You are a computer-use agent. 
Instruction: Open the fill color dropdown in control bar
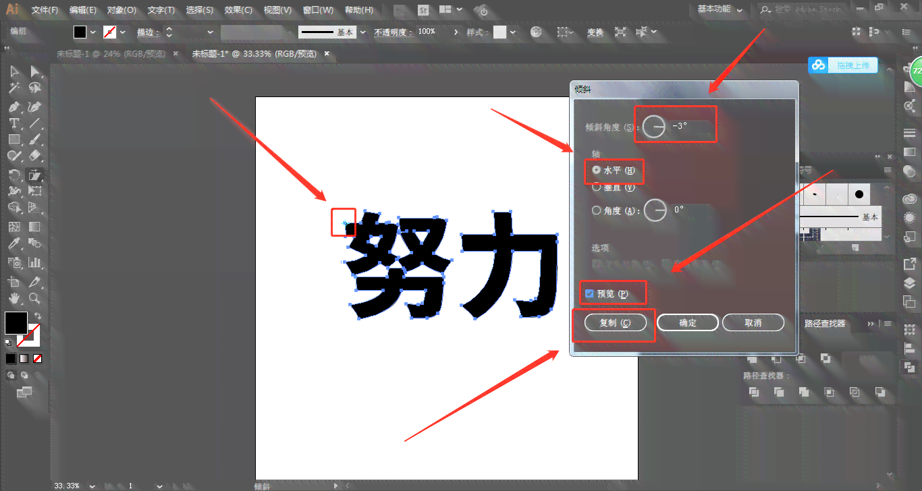point(92,32)
